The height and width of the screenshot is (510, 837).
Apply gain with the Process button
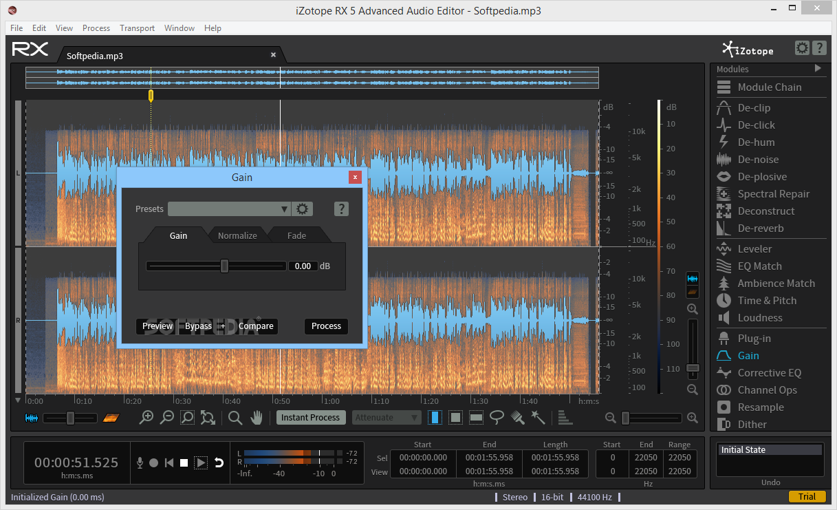coord(326,326)
